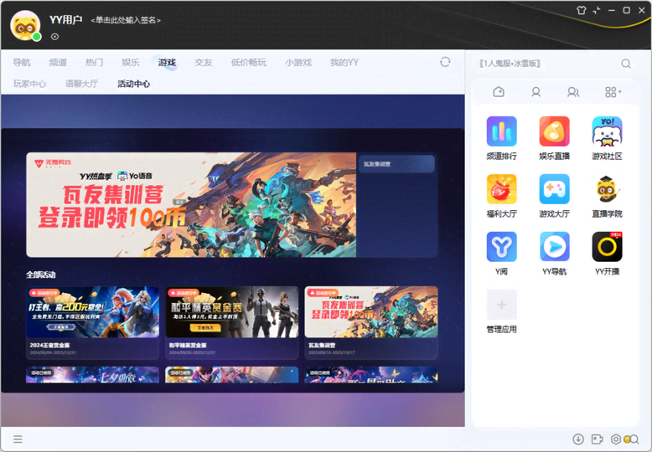This screenshot has height=452, width=652.
Task: Open the 娱乐 tab
Action: (x=130, y=62)
